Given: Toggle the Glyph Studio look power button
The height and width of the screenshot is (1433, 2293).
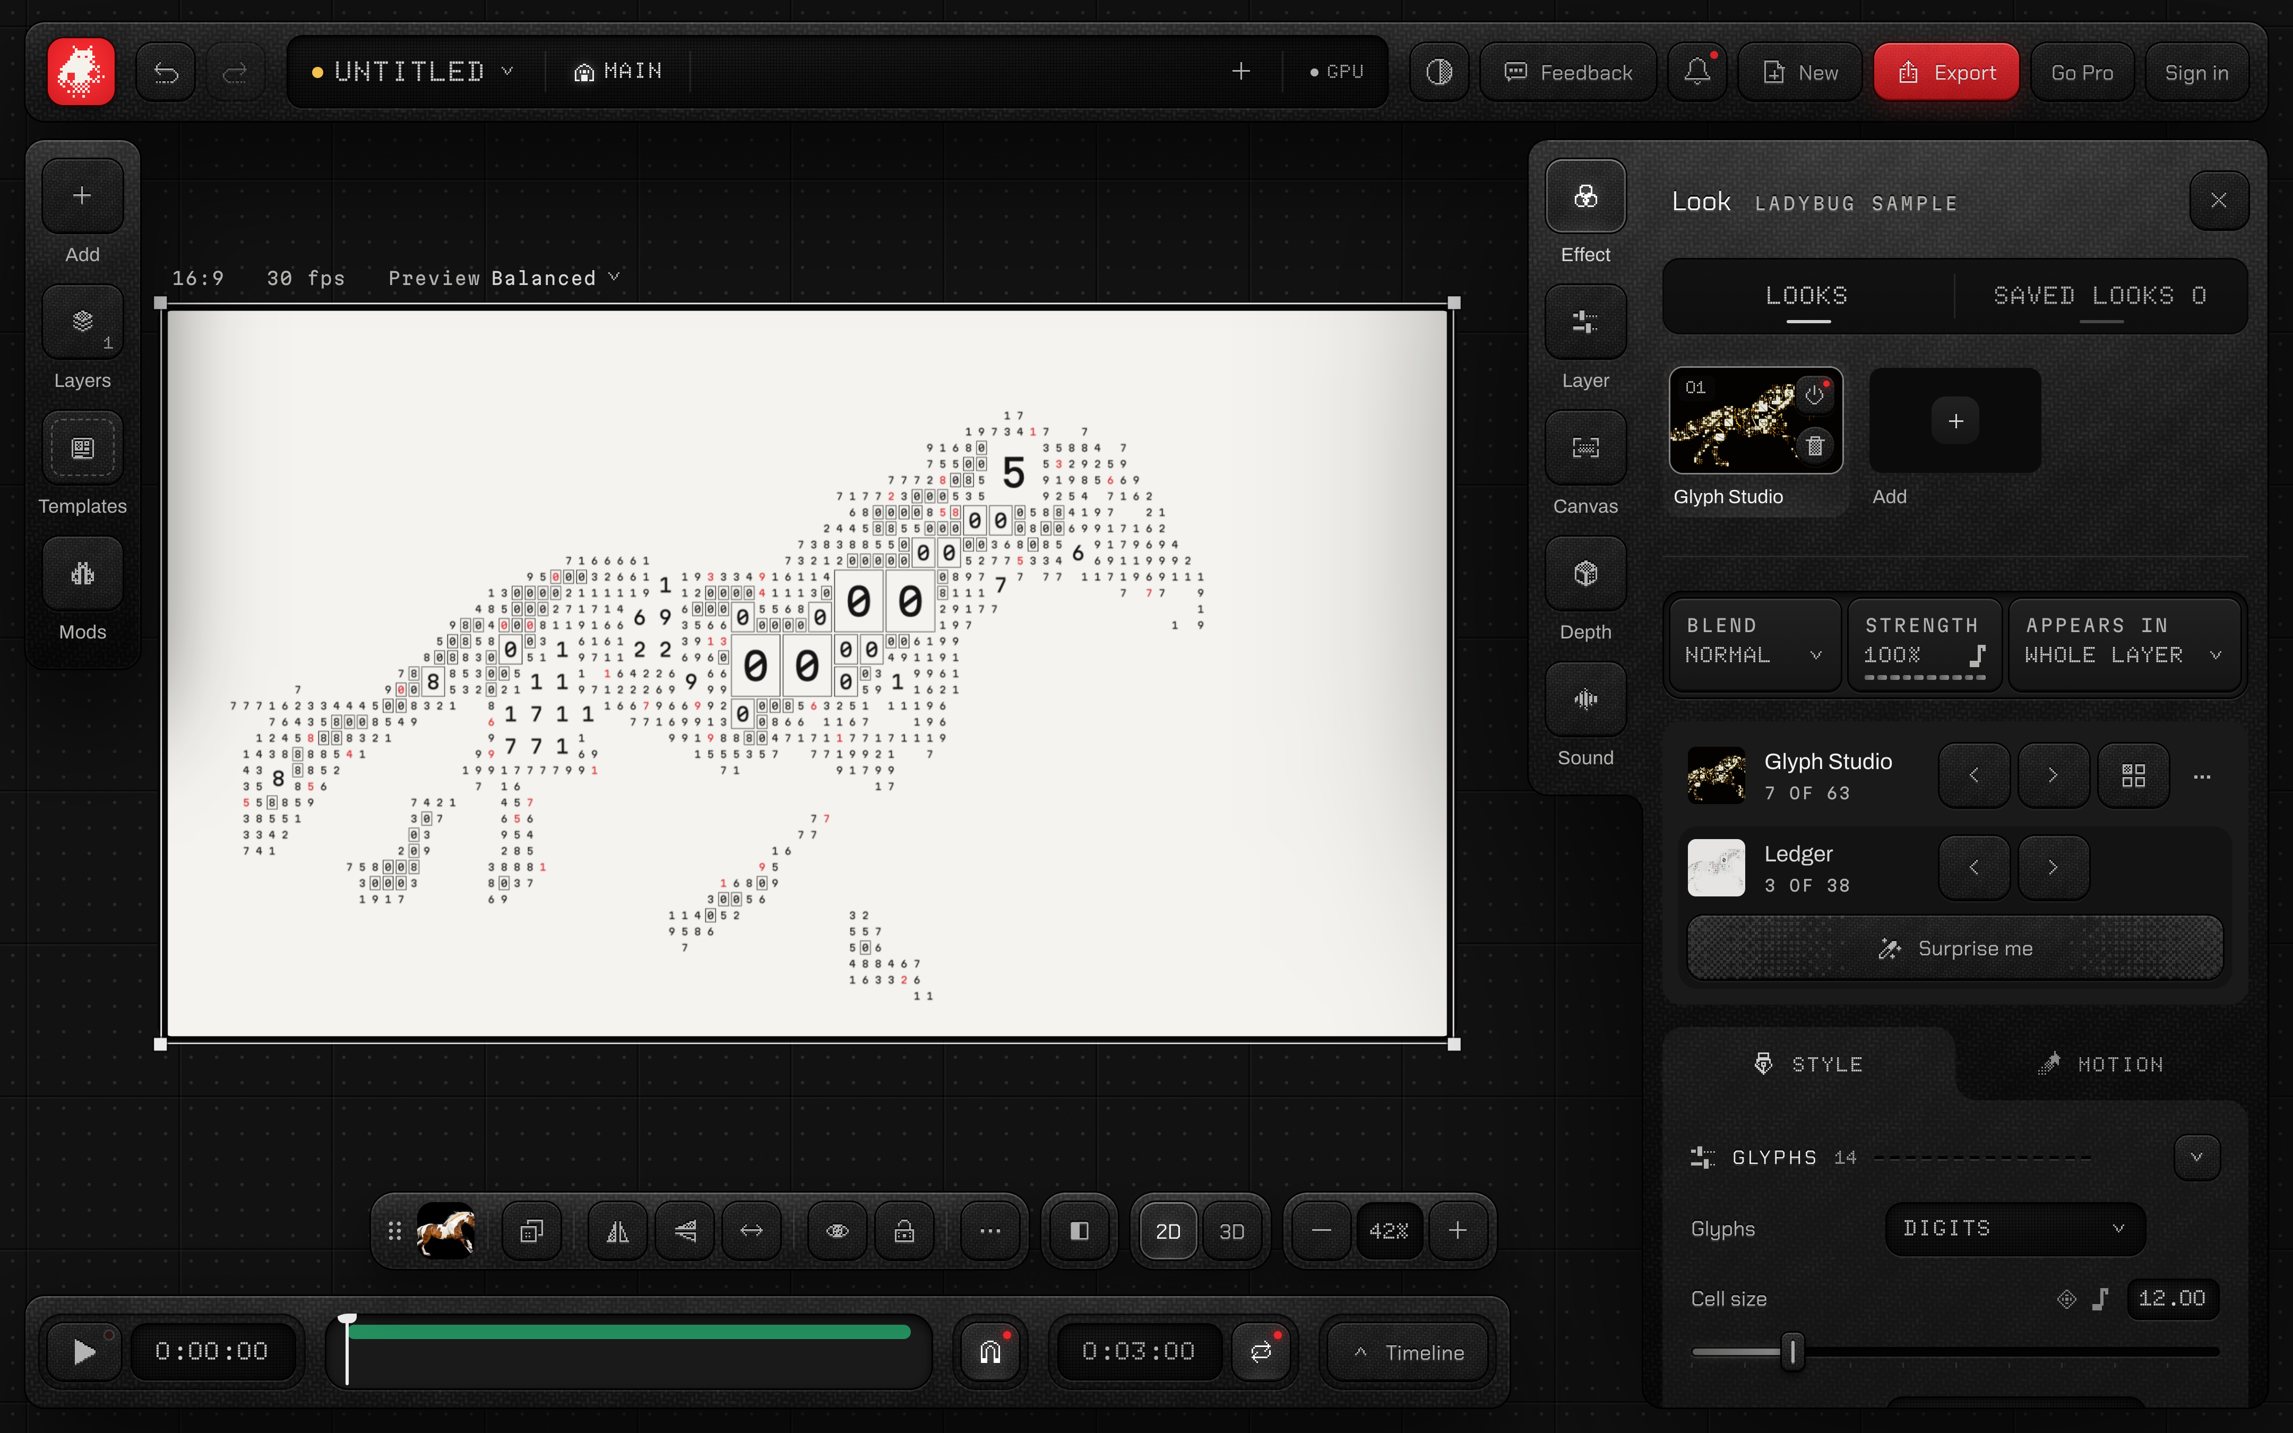Looking at the screenshot, I should point(1814,394).
